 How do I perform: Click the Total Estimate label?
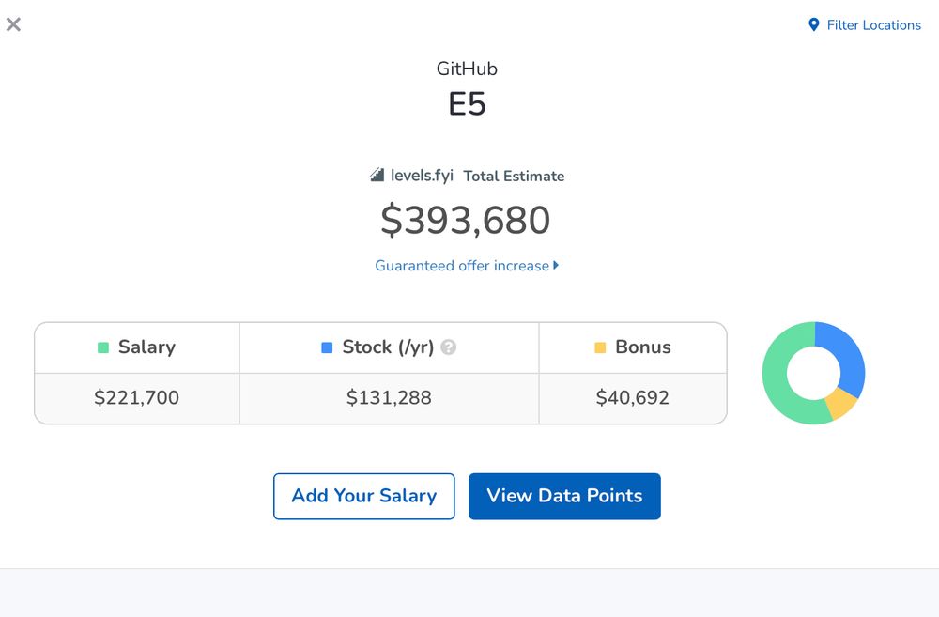point(514,177)
